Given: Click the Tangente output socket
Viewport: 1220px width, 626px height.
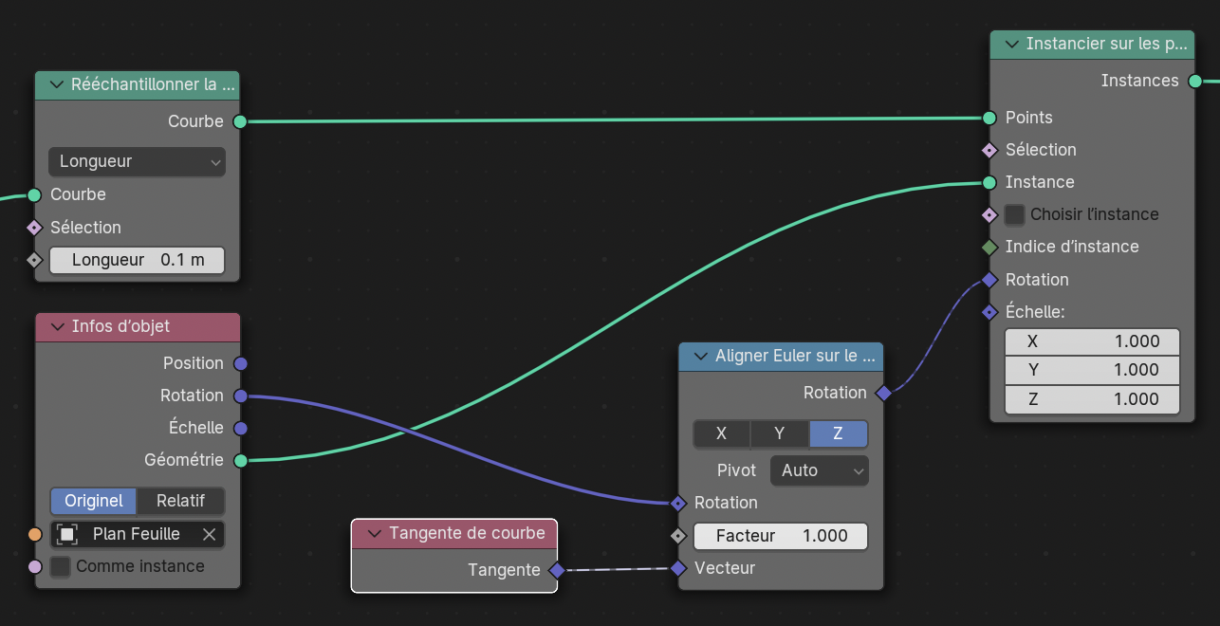Looking at the screenshot, I should [x=557, y=570].
